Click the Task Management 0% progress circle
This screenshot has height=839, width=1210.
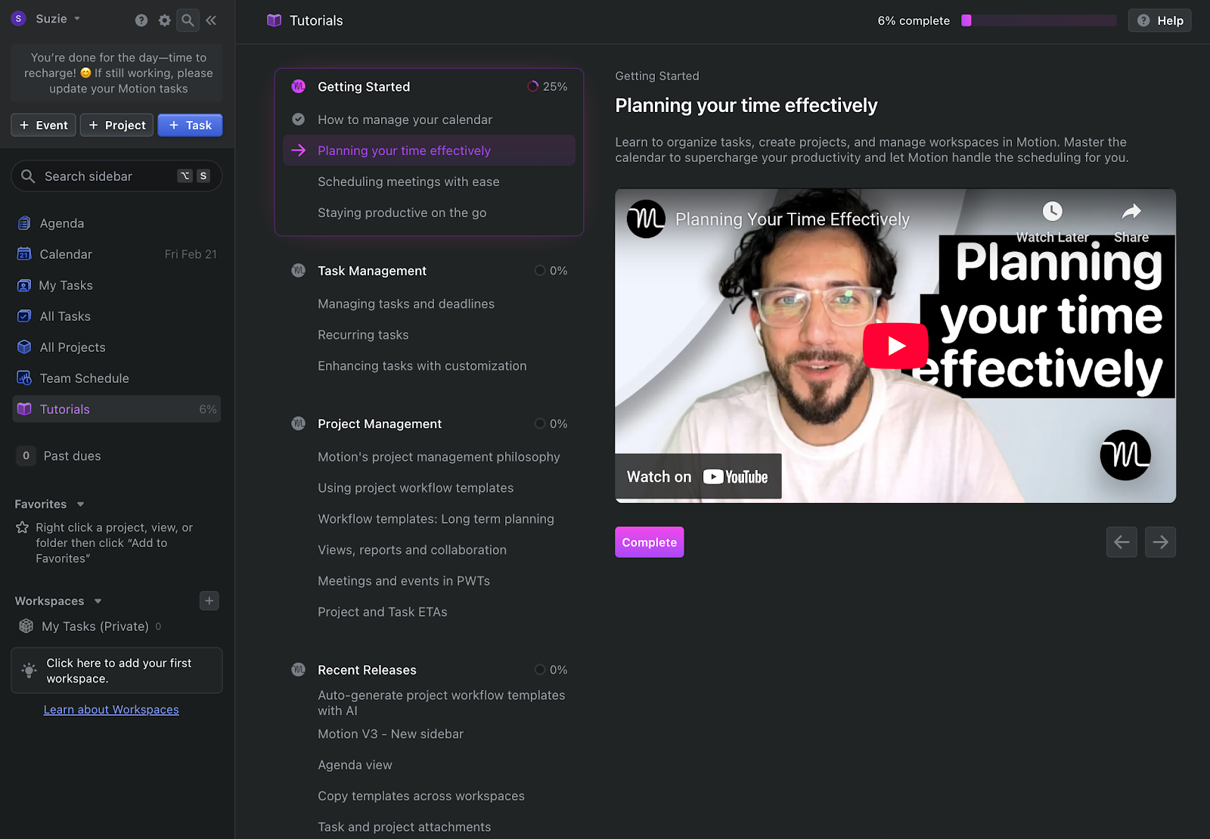coord(540,271)
